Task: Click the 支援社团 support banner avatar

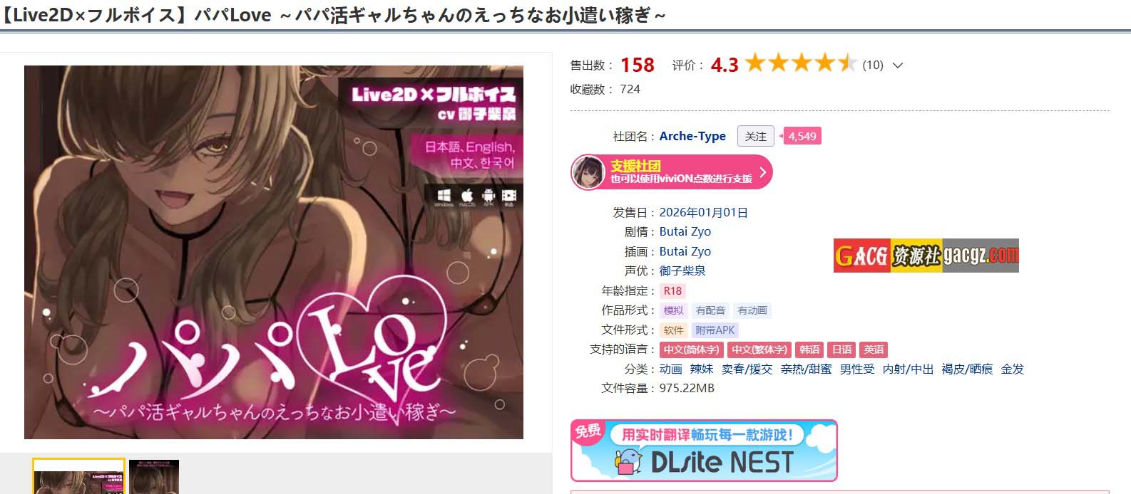Action: tap(589, 172)
